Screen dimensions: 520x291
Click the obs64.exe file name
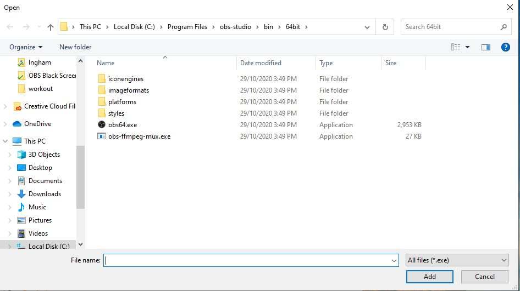[x=123, y=125]
